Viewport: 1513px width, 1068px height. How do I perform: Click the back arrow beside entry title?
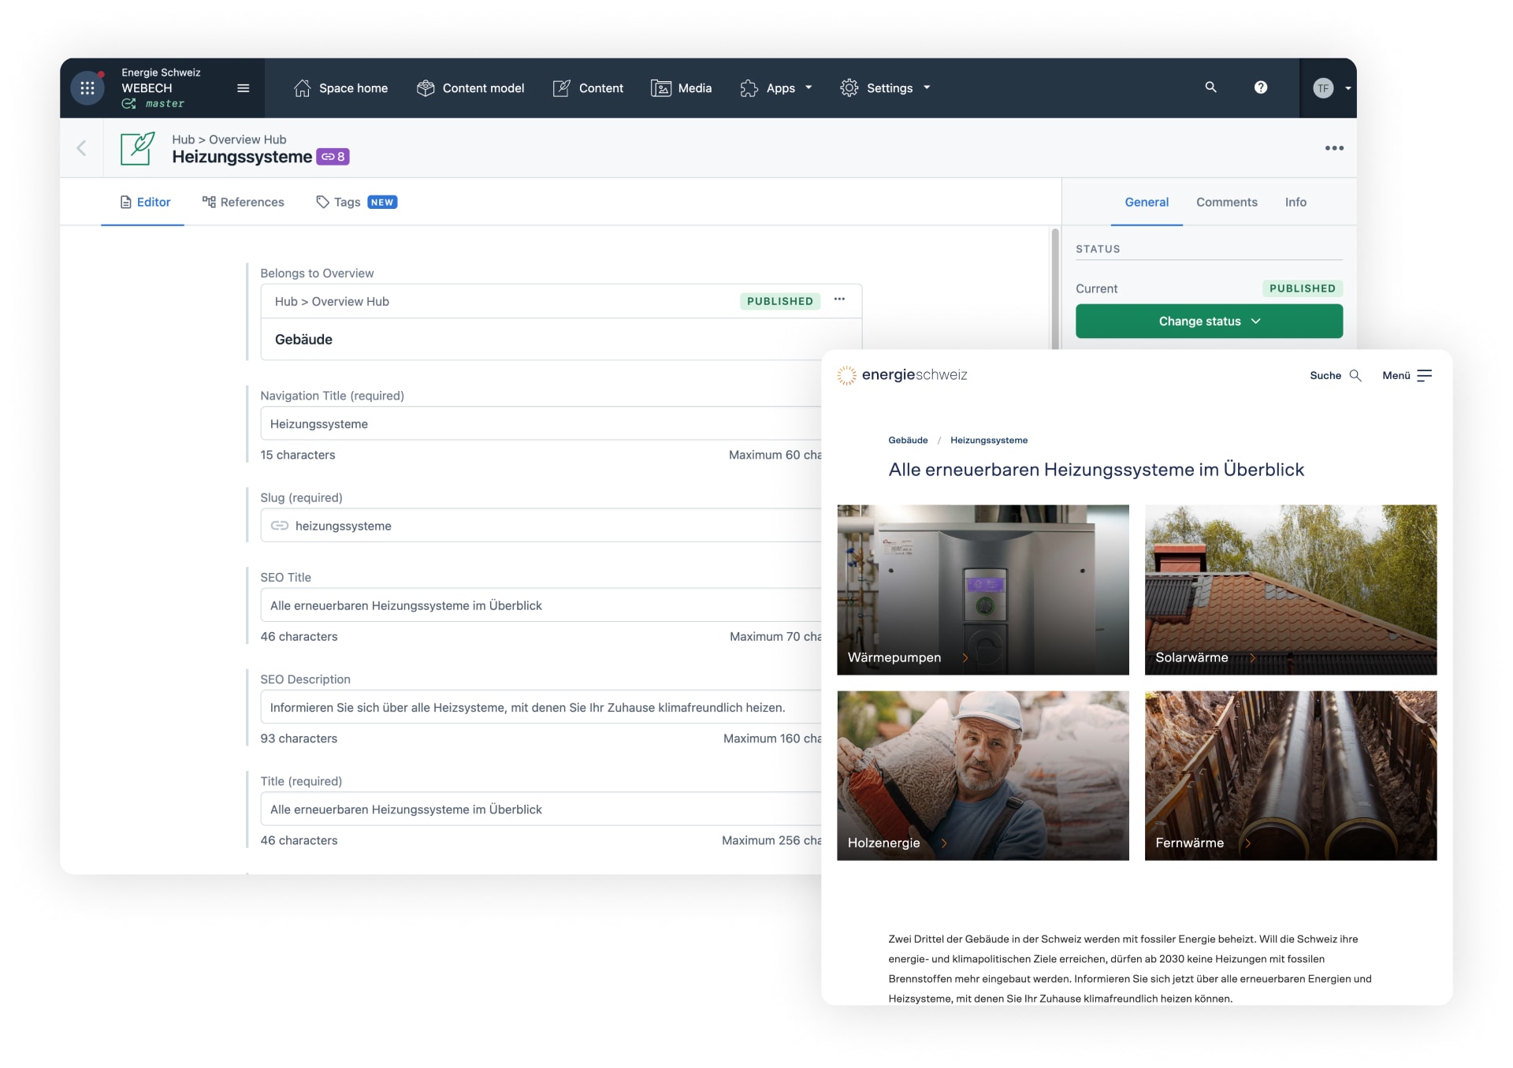[x=81, y=148]
